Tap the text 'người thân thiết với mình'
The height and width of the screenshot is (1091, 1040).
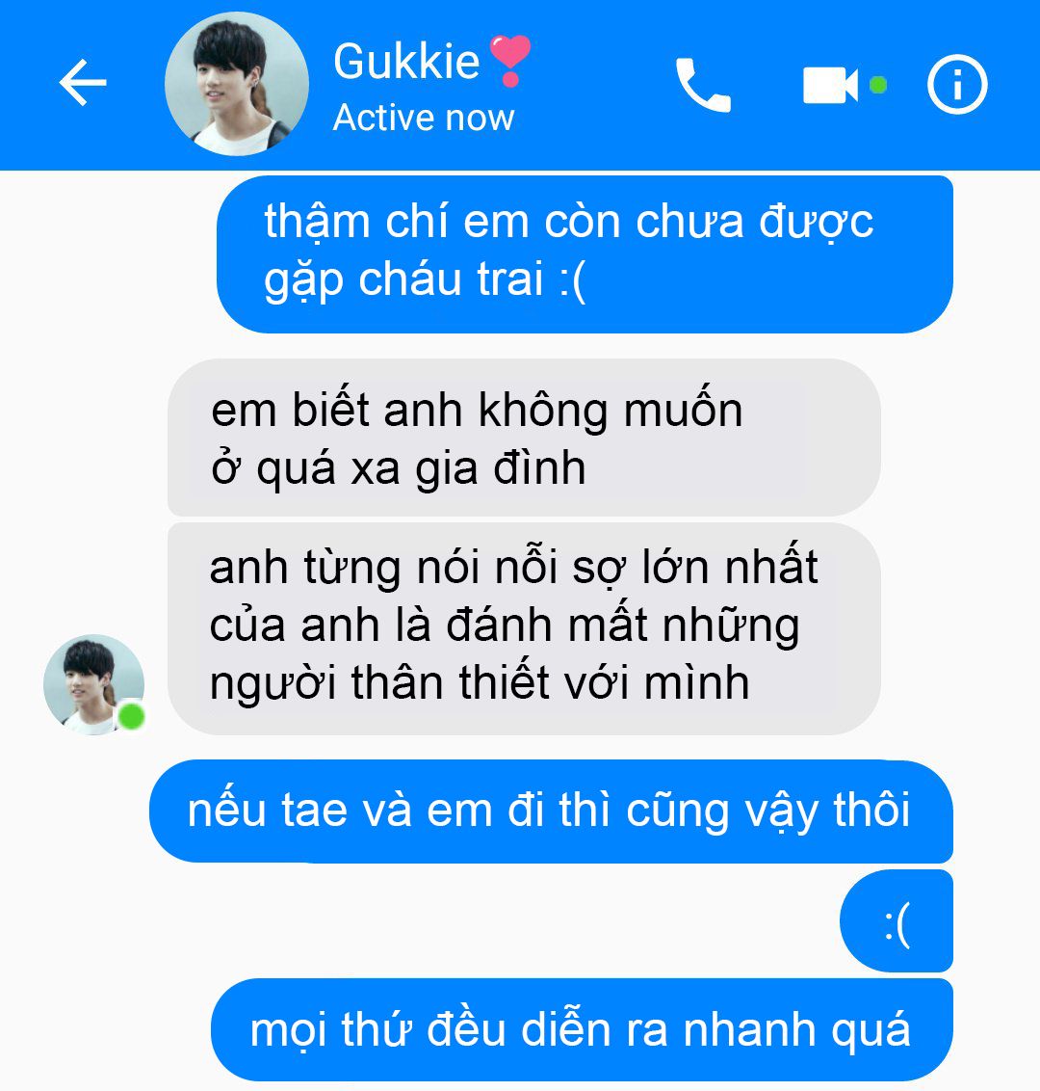(x=480, y=682)
